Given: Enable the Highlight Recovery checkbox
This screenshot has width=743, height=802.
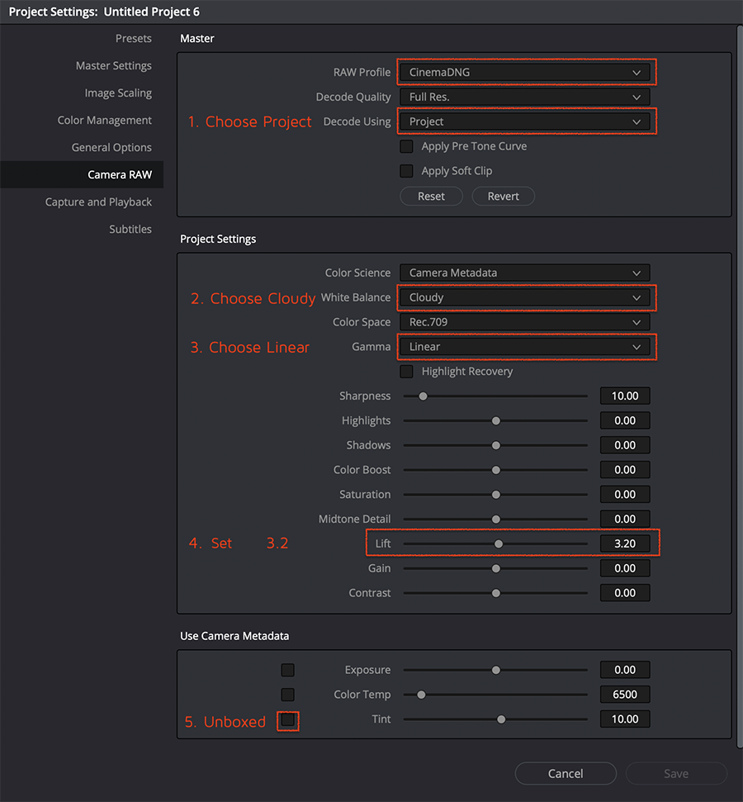Looking at the screenshot, I should (406, 372).
